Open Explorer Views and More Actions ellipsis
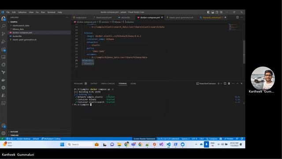 tap(67, 17)
